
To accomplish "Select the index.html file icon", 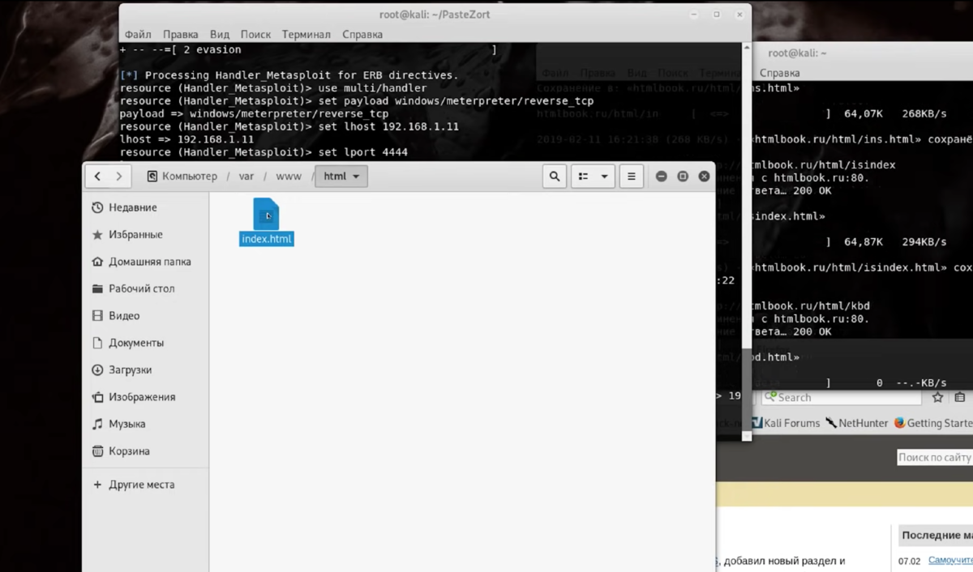I will coord(266,215).
